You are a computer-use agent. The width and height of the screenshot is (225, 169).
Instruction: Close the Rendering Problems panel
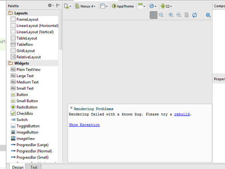(71, 108)
